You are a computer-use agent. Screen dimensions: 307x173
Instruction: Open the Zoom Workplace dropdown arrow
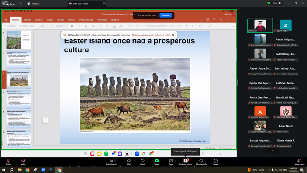tap(20, 4)
